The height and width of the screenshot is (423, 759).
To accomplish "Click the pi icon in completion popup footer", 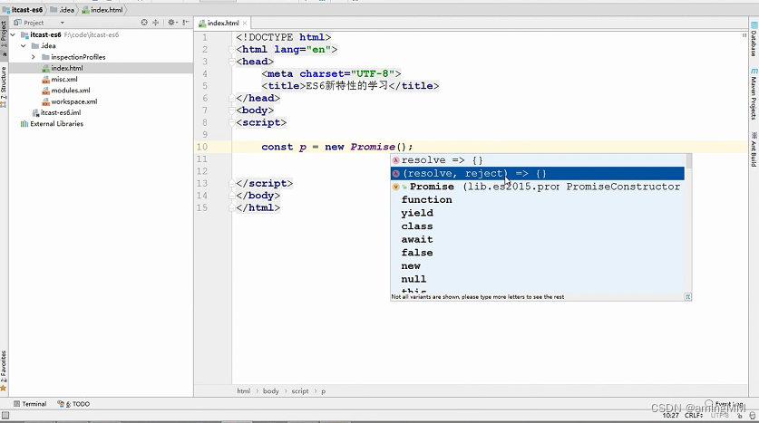I will click(x=687, y=297).
